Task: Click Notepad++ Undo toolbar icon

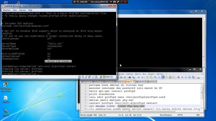Action: pyautogui.click(x=121, y=77)
